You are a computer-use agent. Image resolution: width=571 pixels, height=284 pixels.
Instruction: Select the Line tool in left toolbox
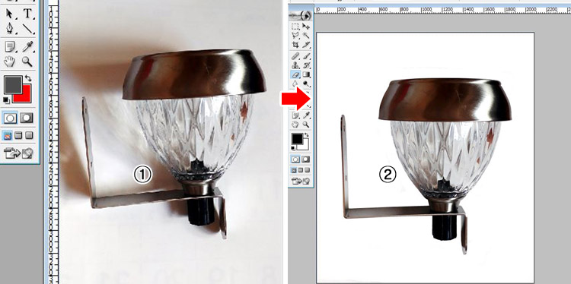(27, 28)
